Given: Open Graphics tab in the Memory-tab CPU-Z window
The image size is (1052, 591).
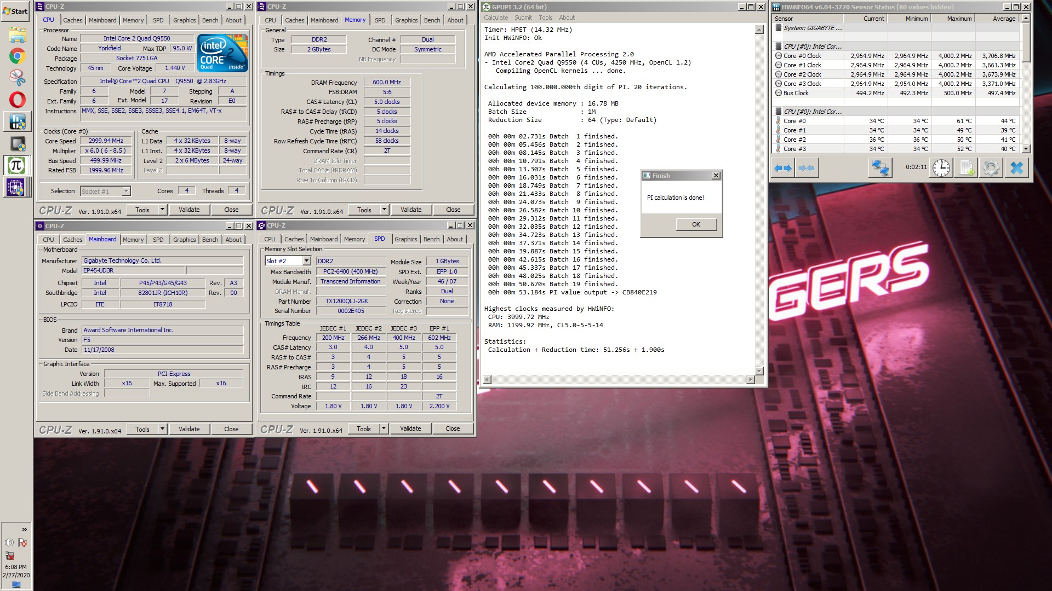Looking at the screenshot, I should click(x=406, y=20).
